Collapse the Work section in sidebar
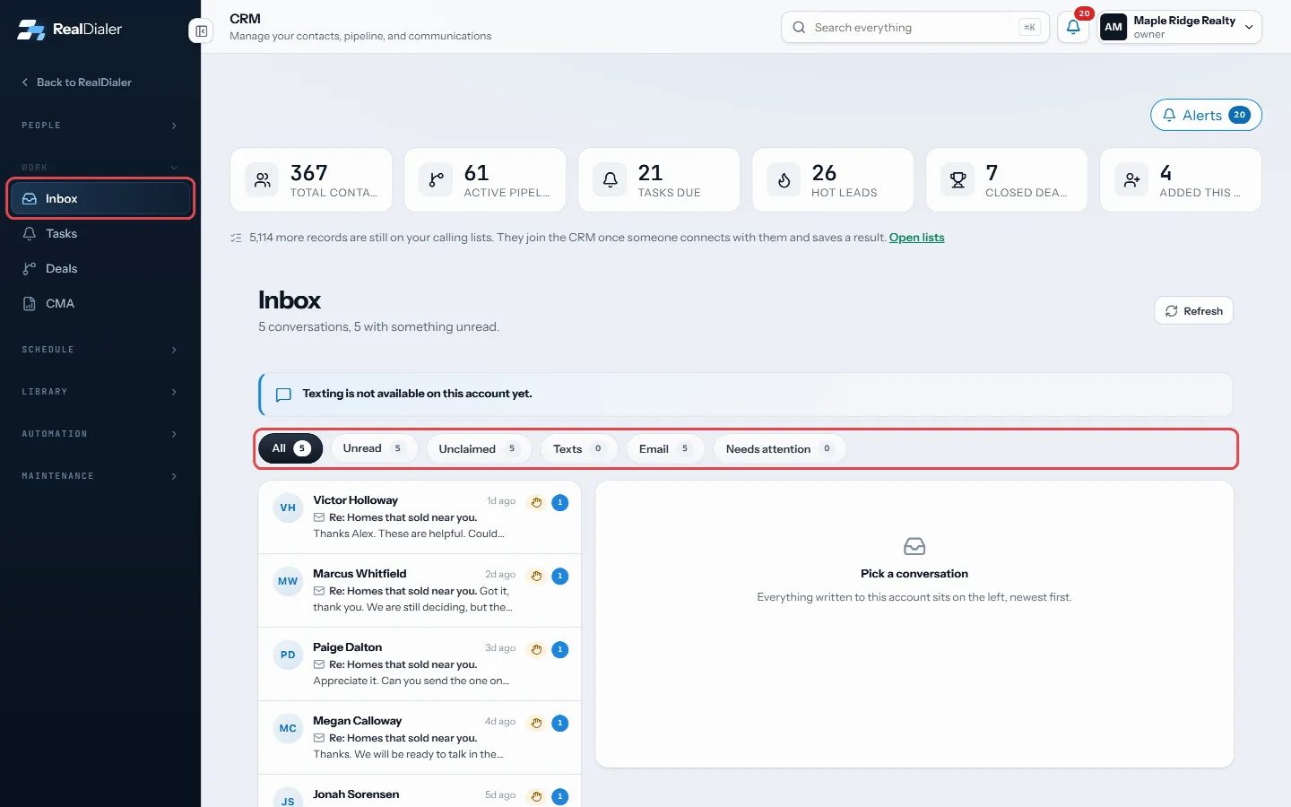The width and height of the screenshot is (1291, 807). [x=100, y=168]
